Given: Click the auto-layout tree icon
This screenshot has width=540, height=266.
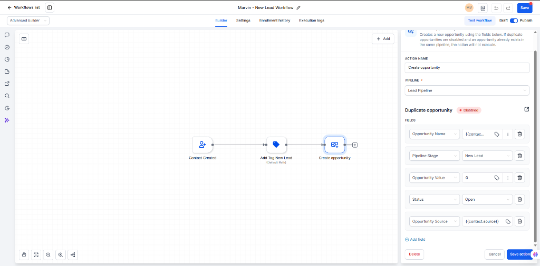Looking at the screenshot, I should 73,254.
